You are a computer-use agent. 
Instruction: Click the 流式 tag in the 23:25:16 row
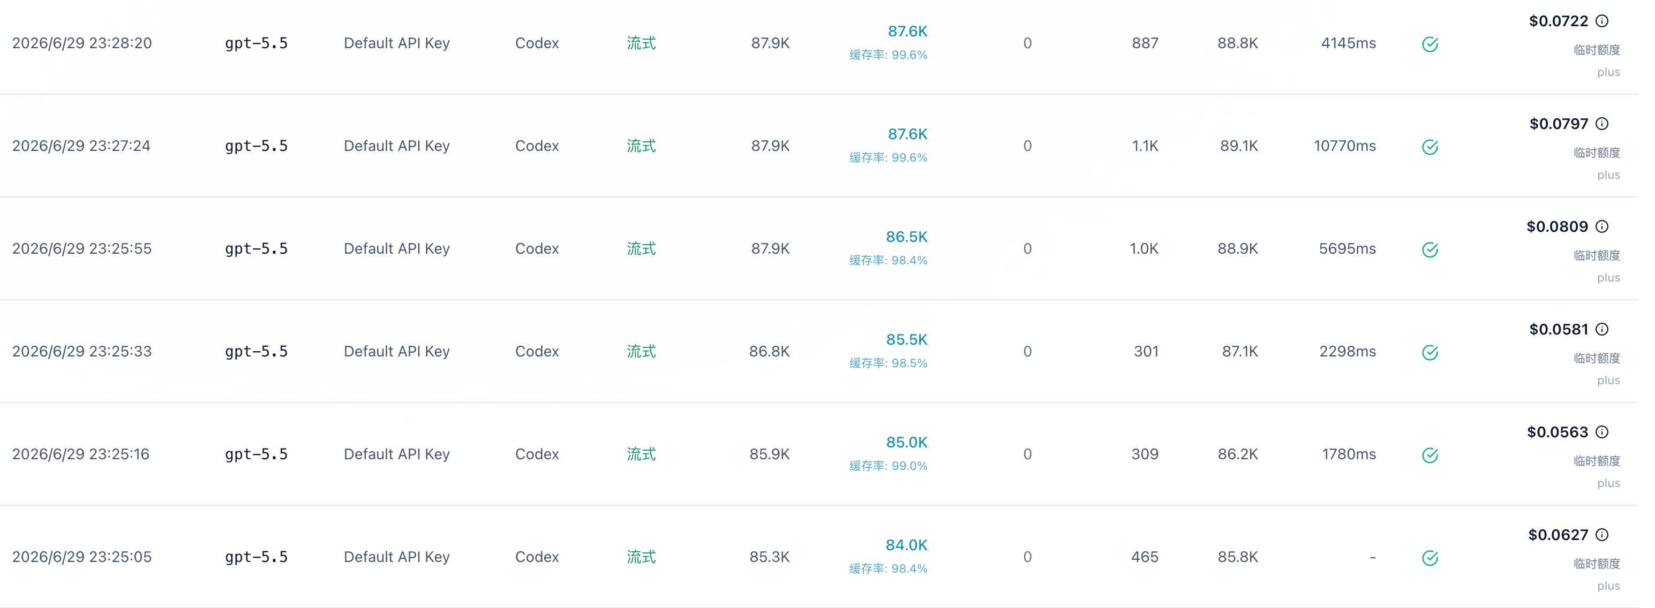click(x=641, y=454)
